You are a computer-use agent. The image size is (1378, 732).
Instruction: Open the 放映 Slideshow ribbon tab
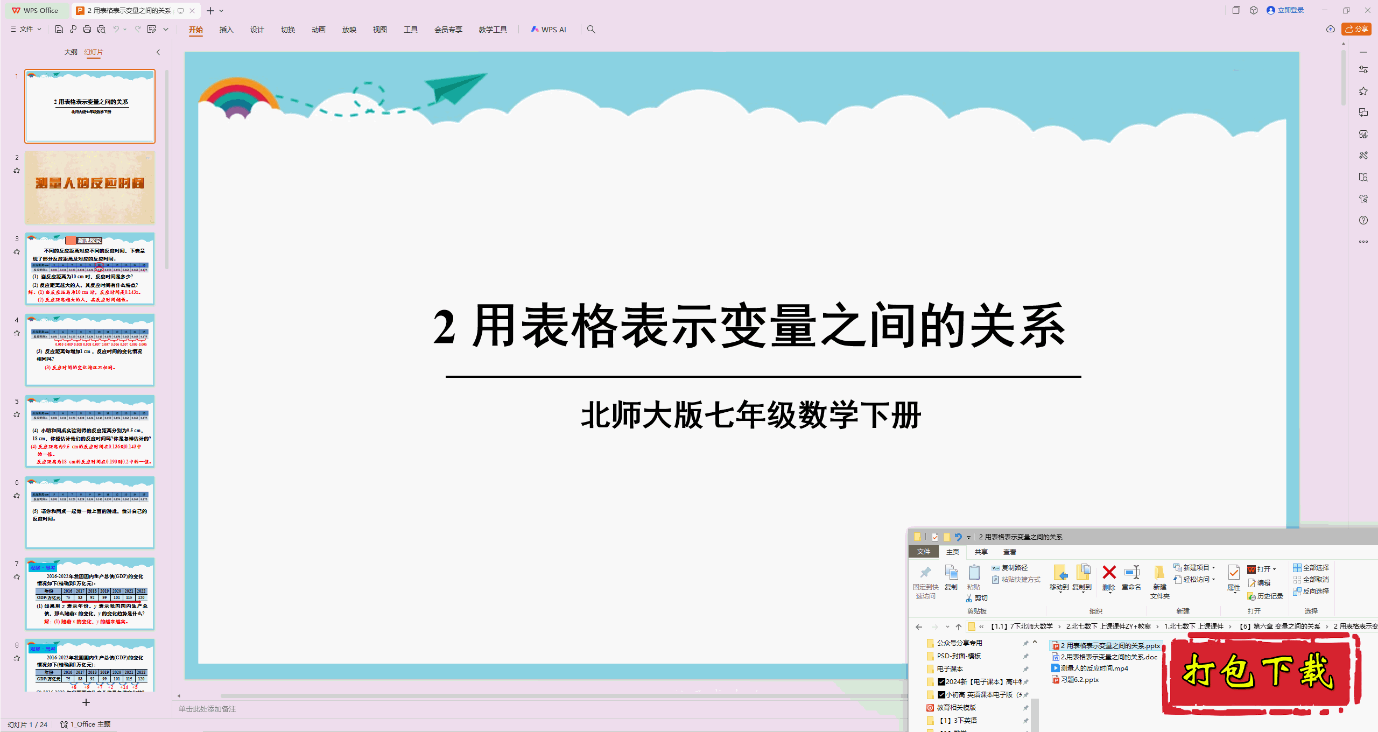click(x=349, y=30)
